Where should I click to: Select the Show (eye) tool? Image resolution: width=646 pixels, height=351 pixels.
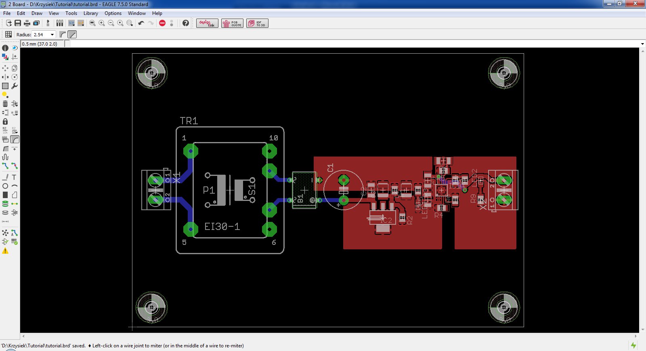tap(15, 48)
